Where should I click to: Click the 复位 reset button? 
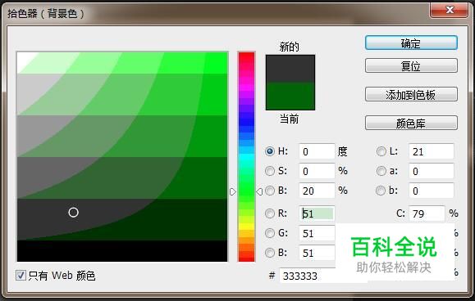tap(411, 65)
